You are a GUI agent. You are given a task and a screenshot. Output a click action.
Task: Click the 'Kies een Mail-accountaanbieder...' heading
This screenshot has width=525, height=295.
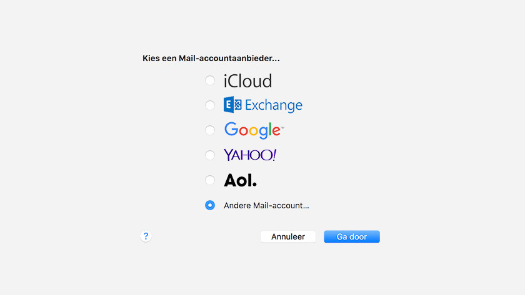coord(211,59)
